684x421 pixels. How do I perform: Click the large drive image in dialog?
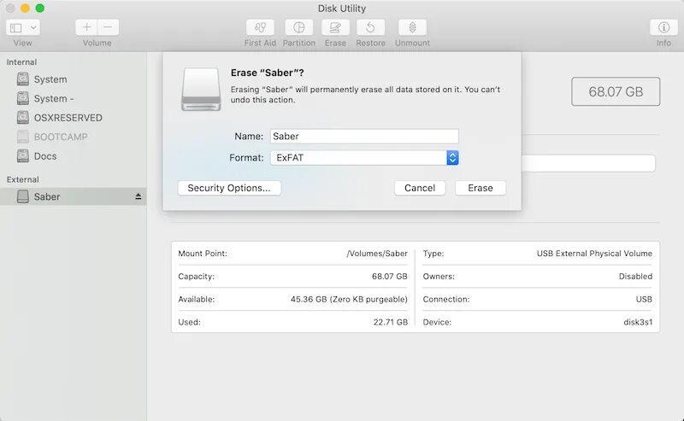(201, 90)
